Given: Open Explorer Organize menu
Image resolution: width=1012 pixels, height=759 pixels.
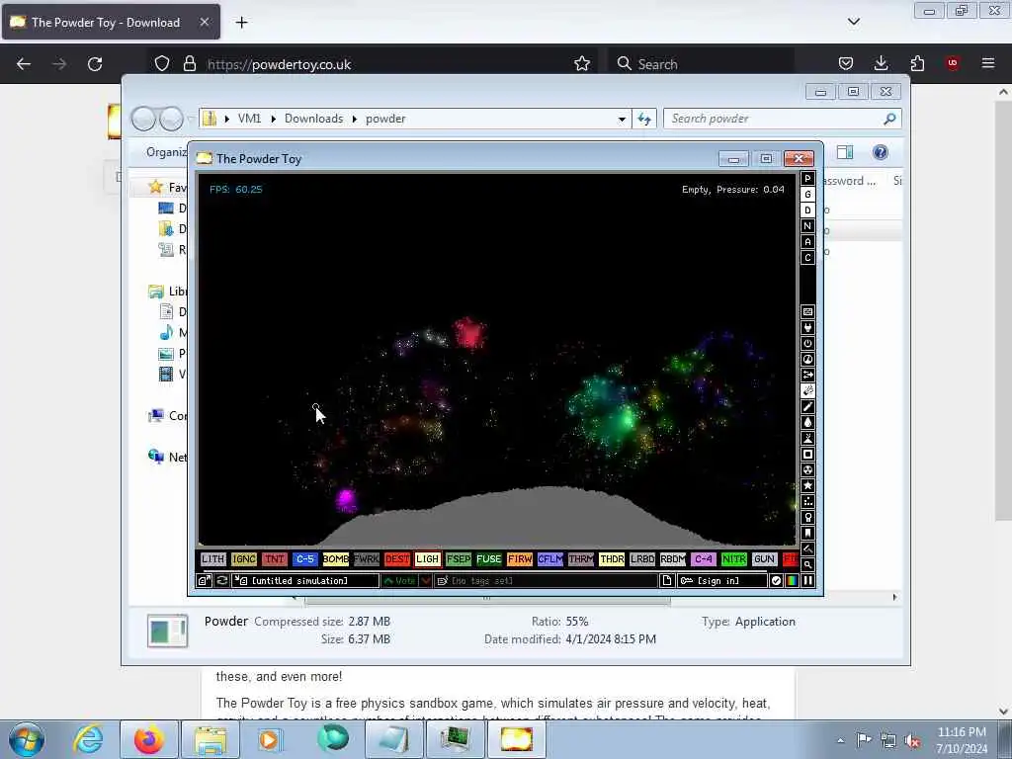Looking at the screenshot, I should coord(166,152).
